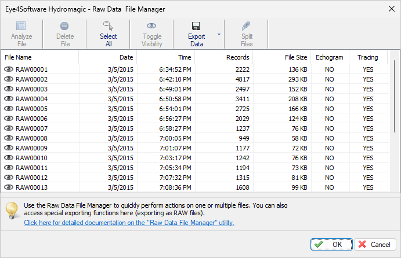Toggle visibility eye for RAW00008
Image resolution: width=401 pixels, height=258 pixels.
click(x=9, y=138)
